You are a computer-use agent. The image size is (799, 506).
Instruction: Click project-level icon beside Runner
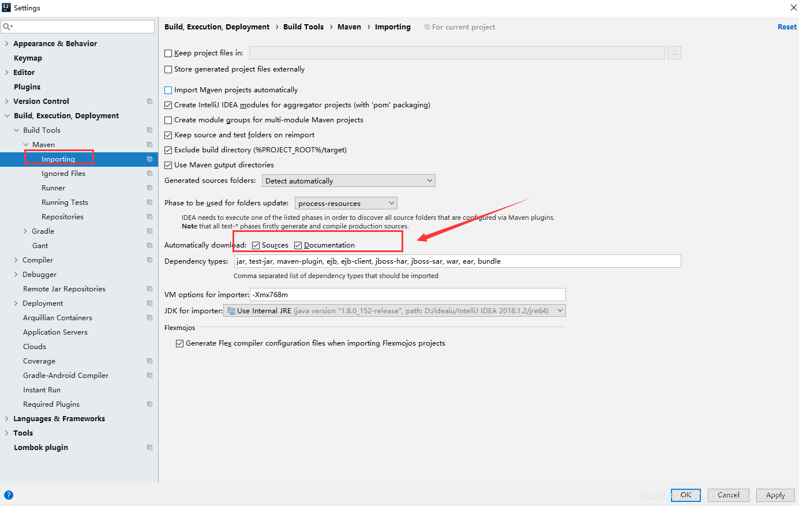[149, 188]
